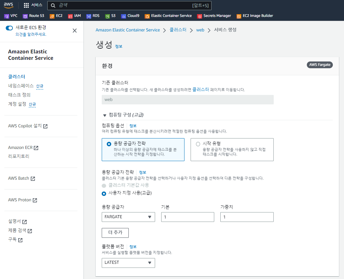Open 클러스터 in side navigation
Screen dimensions: 344x279
click(x=17, y=77)
